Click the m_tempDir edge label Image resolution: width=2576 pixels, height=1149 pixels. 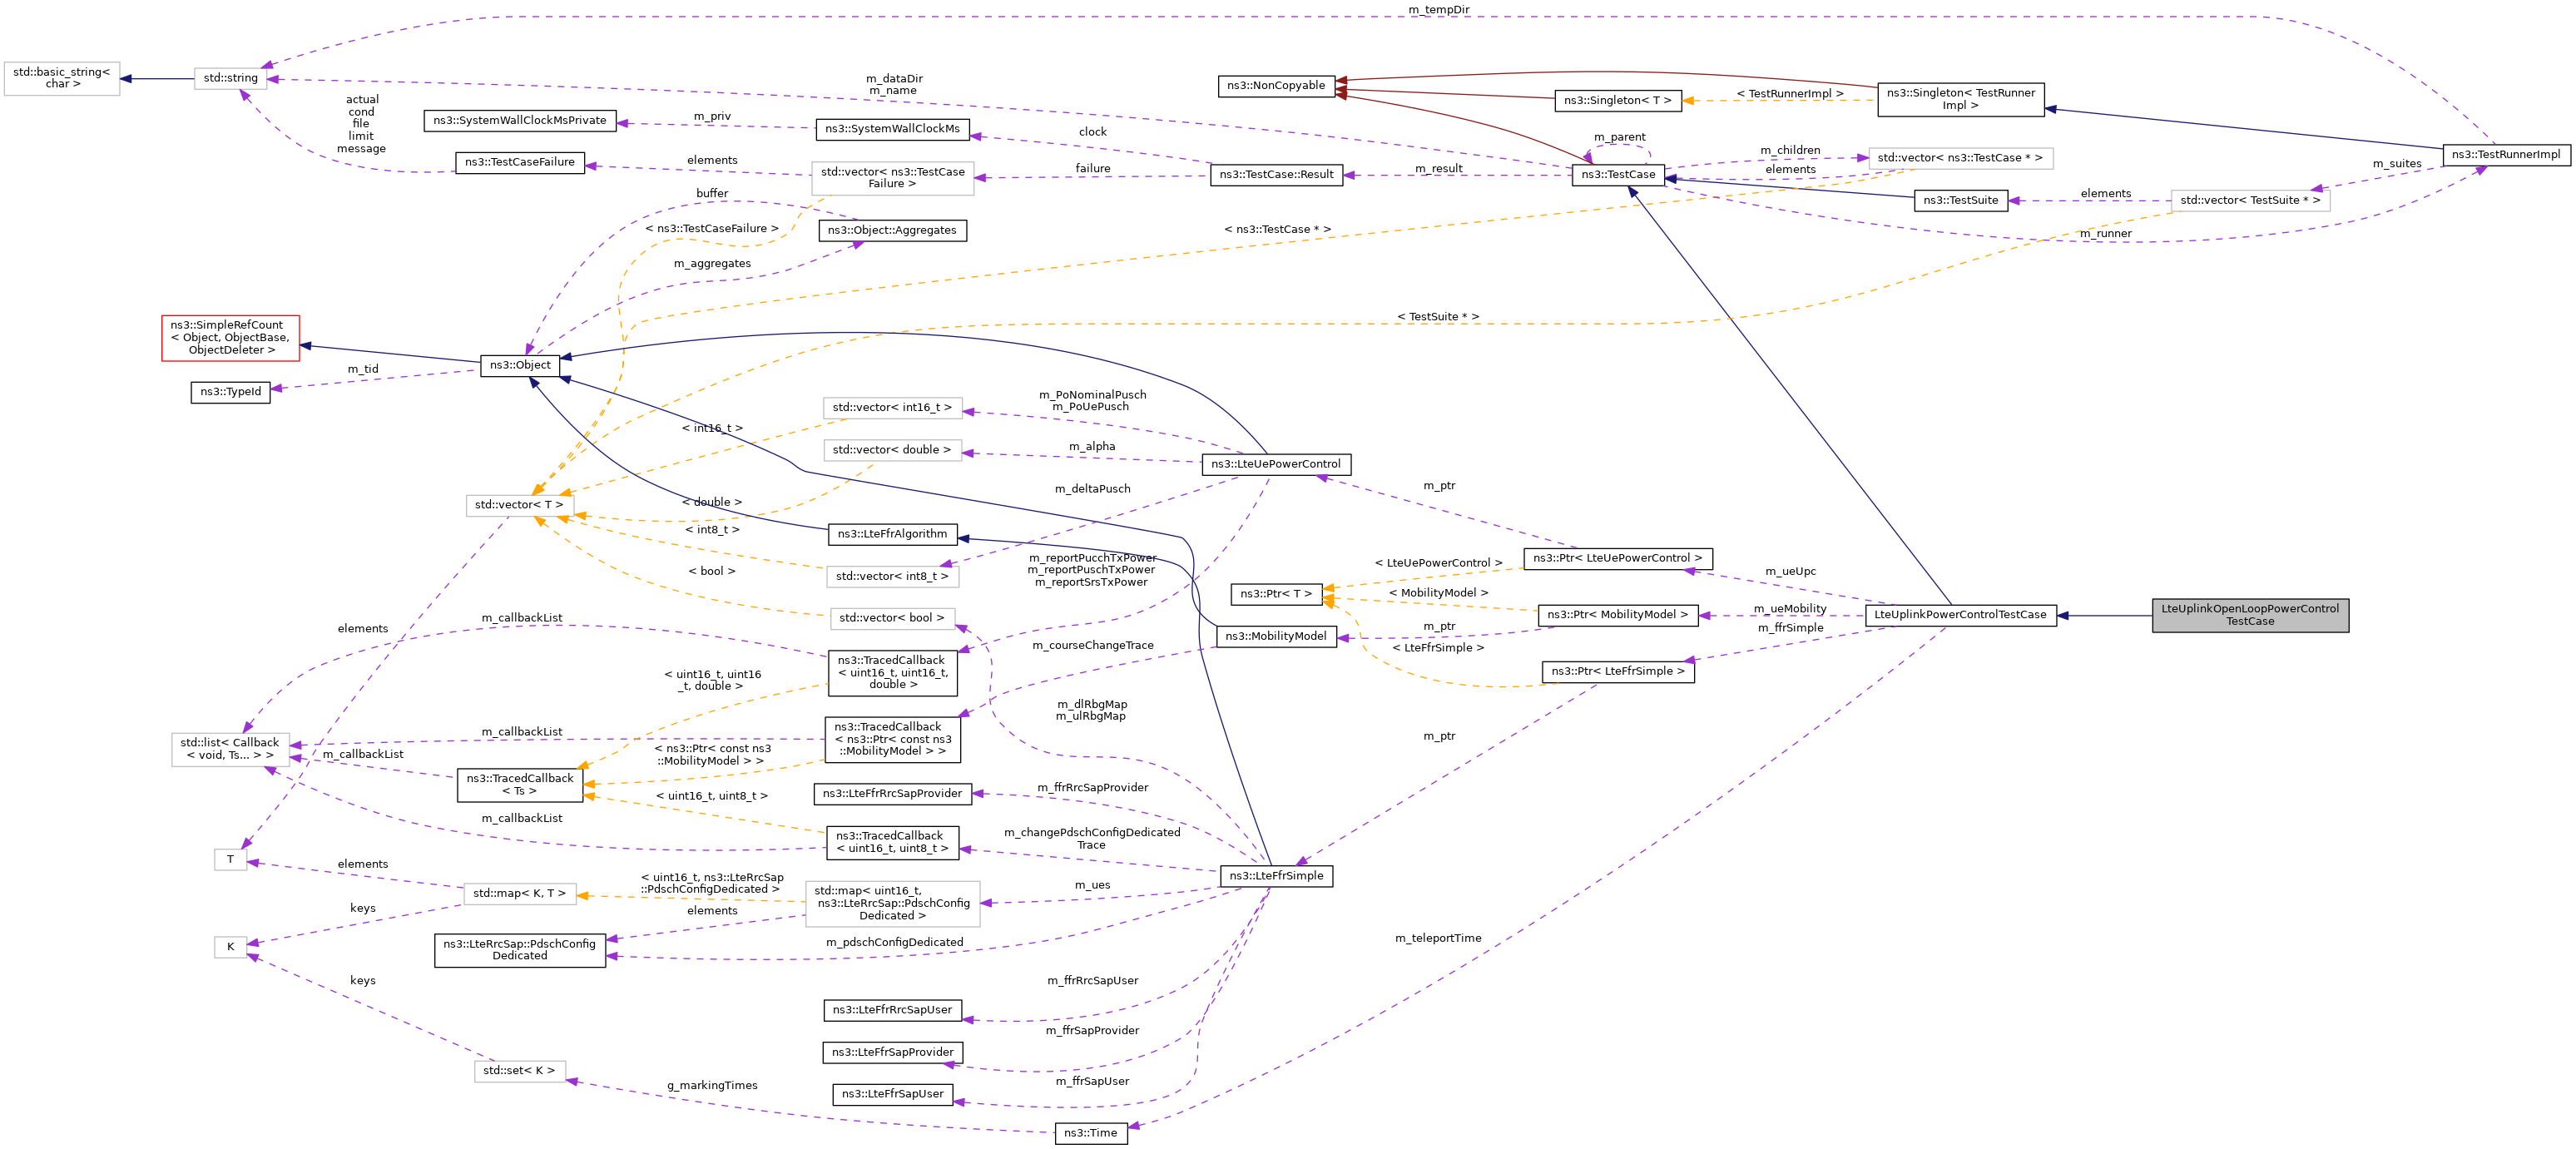(x=1439, y=10)
